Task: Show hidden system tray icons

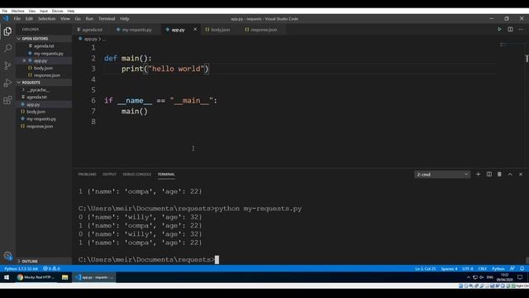Action: (x=469, y=277)
